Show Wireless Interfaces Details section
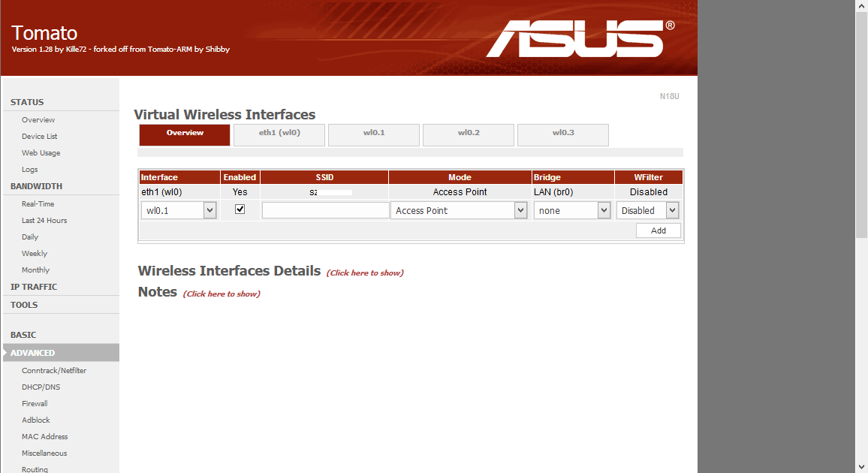This screenshot has width=868, height=473. (365, 273)
